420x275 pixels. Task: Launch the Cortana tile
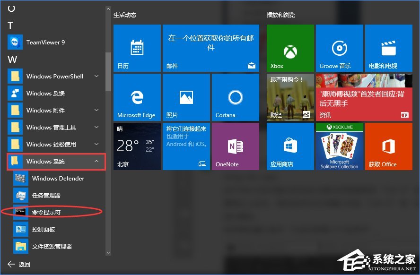tap(235, 97)
